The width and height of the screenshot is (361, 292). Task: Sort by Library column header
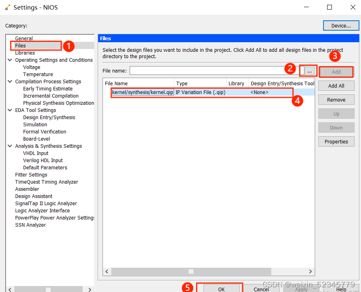tap(238, 84)
